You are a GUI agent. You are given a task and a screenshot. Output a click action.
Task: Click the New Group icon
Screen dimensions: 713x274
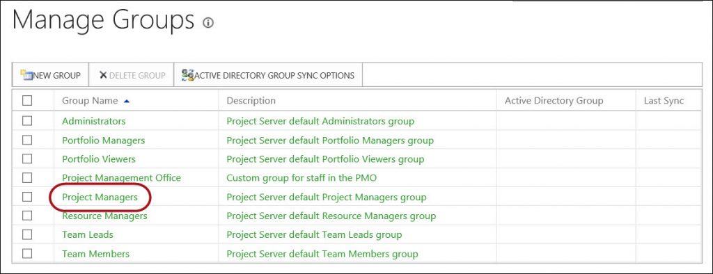[26, 74]
